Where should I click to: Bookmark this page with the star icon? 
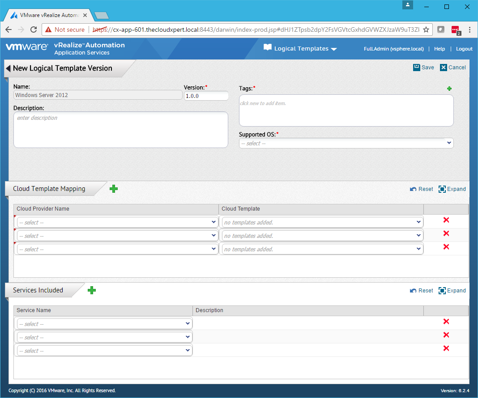[x=426, y=30]
